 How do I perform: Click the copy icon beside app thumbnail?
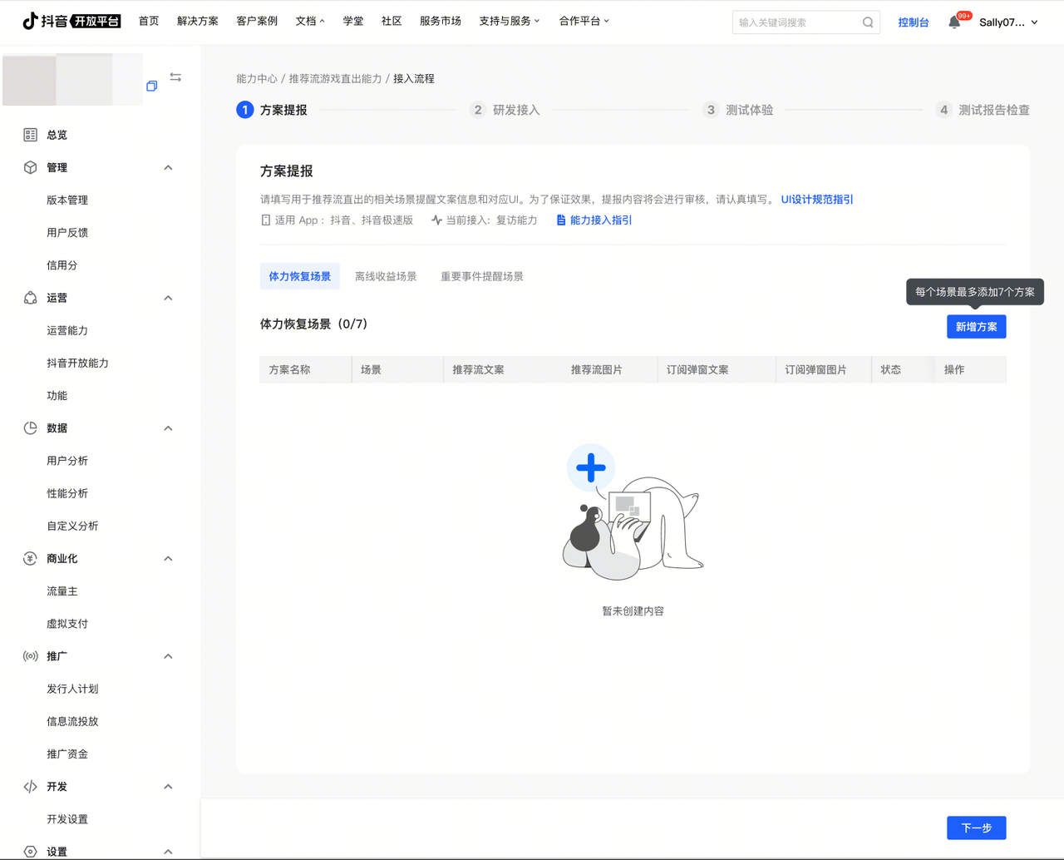tap(151, 86)
